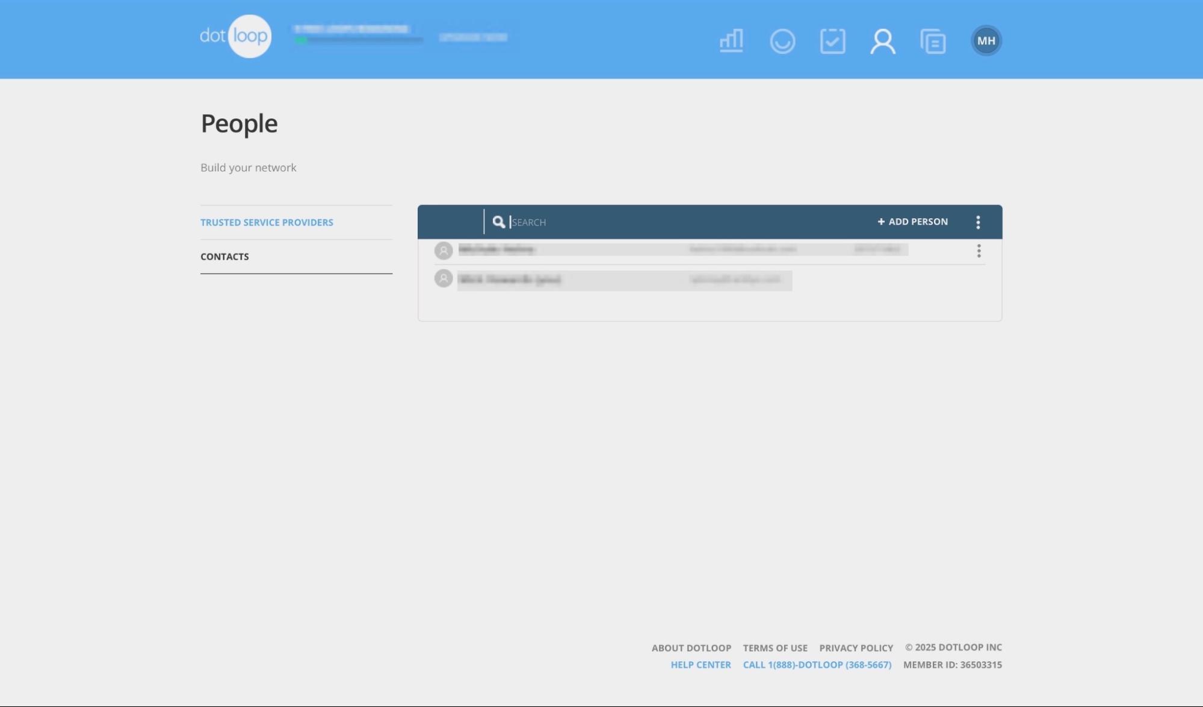Select the Contacts tab
The height and width of the screenshot is (707, 1203).
[224, 256]
